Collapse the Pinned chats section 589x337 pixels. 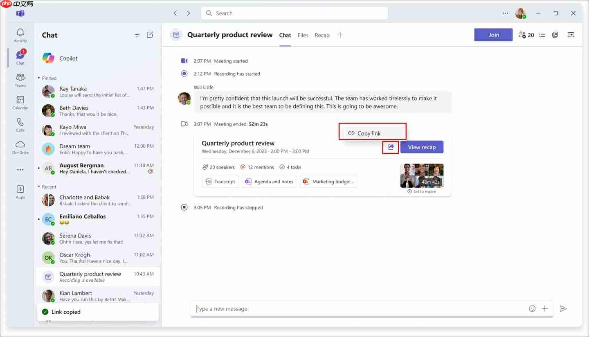point(39,78)
